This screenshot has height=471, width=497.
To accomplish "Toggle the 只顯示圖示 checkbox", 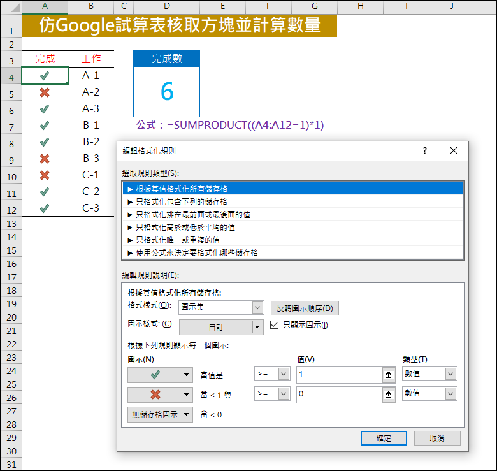I will click(x=275, y=325).
